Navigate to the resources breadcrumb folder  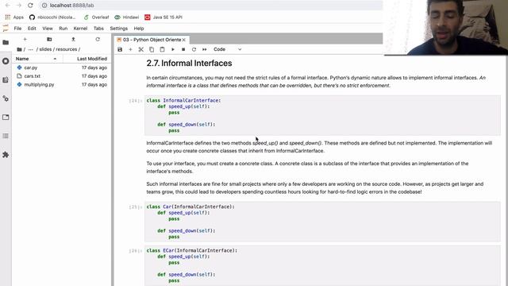(x=67, y=49)
